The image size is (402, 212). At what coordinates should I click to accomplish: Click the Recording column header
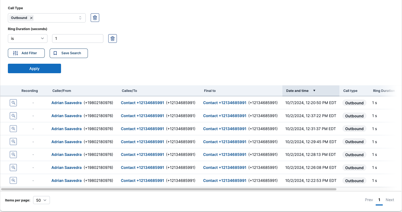click(x=30, y=91)
